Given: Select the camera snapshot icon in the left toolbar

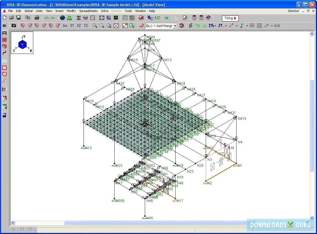Looking at the screenshot, I should (x=14, y=25).
